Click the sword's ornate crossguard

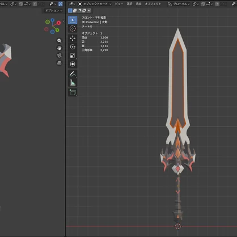click(x=177, y=157)
